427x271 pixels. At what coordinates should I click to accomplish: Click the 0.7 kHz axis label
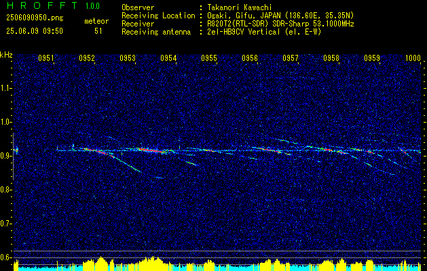coord(5,224)
